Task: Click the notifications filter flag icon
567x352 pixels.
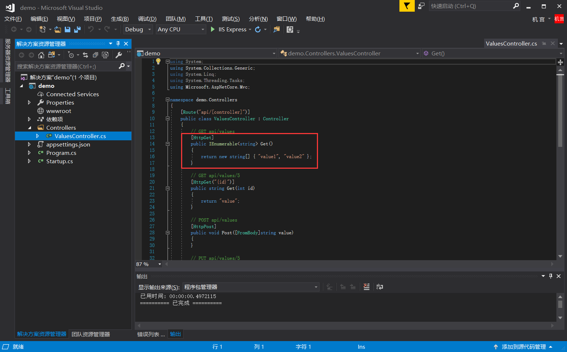Action: [407, 6]
